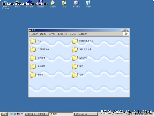Expand the quick launch chevron in taskbar
Screen dimensions: 154x116
22,114
